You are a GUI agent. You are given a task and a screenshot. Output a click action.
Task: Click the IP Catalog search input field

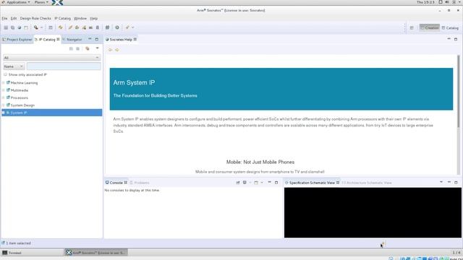(x=64, y=66)
